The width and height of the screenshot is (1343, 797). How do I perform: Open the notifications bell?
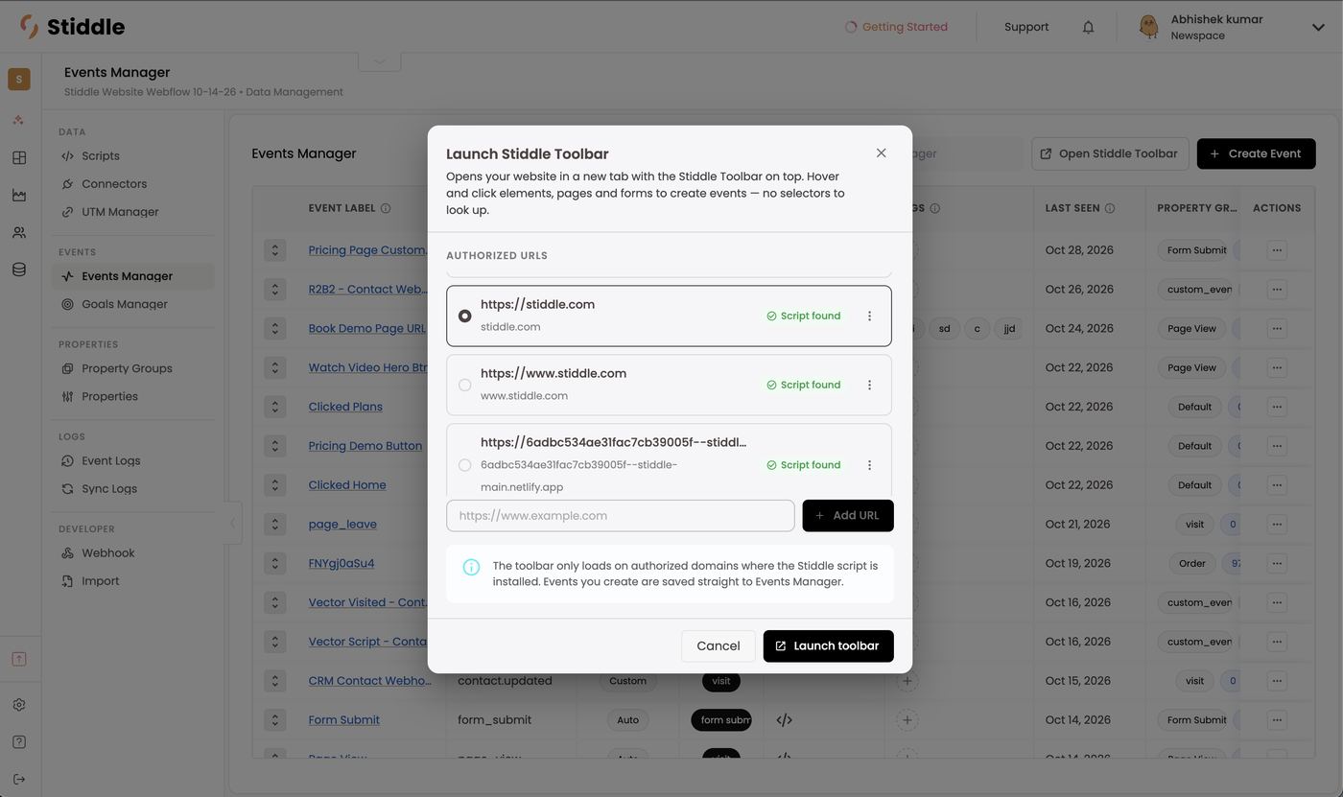point(1088,27)
